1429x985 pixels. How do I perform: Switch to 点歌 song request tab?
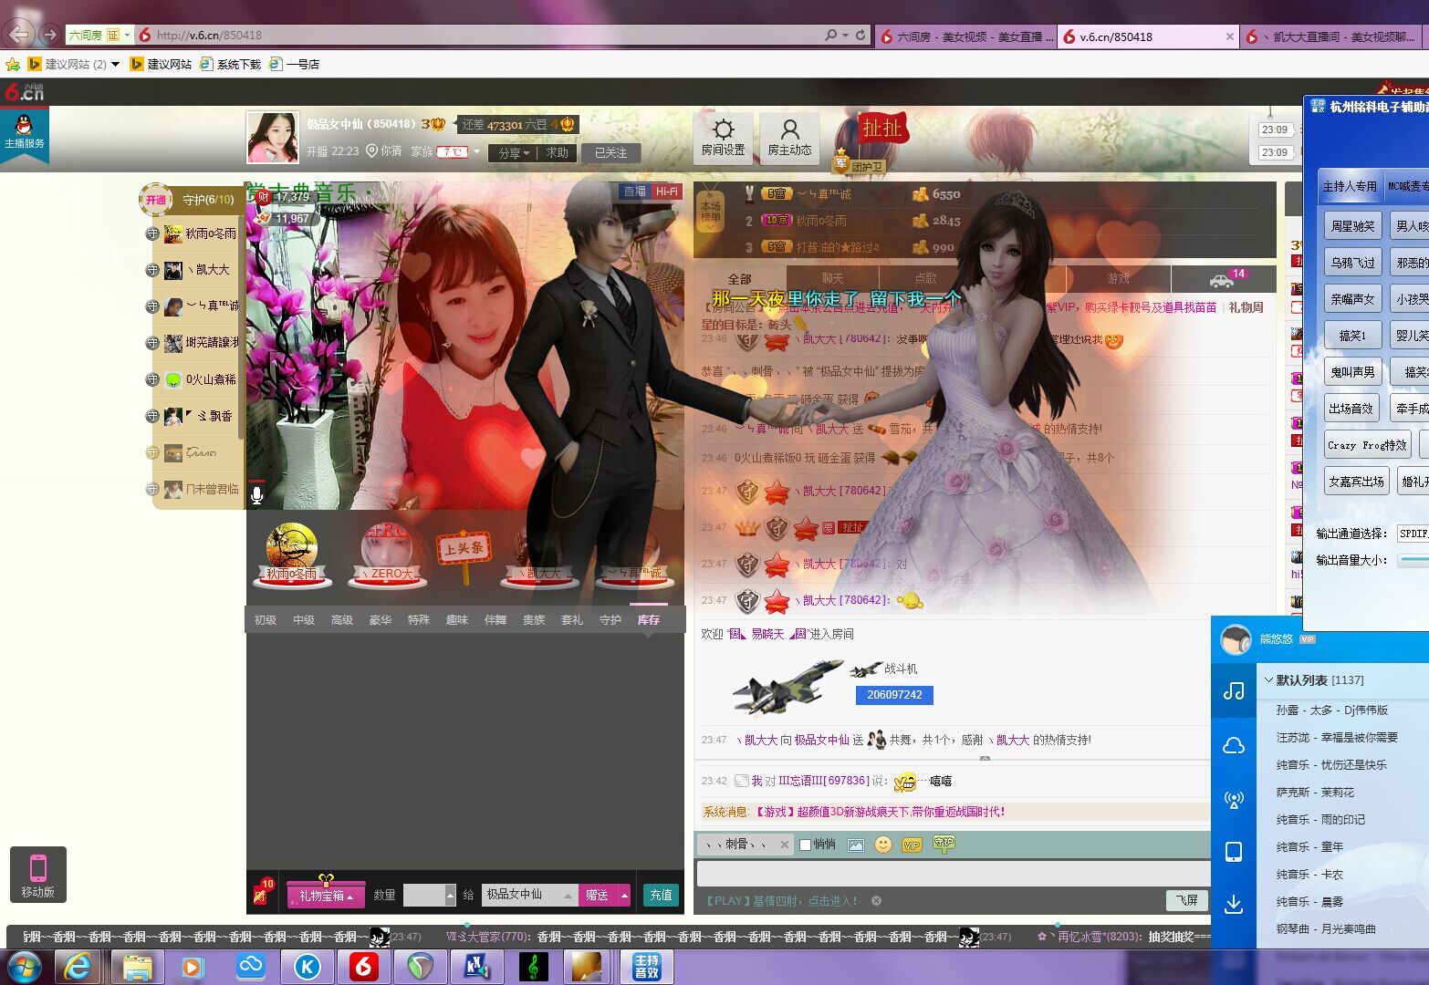click(x=925, y=278)
